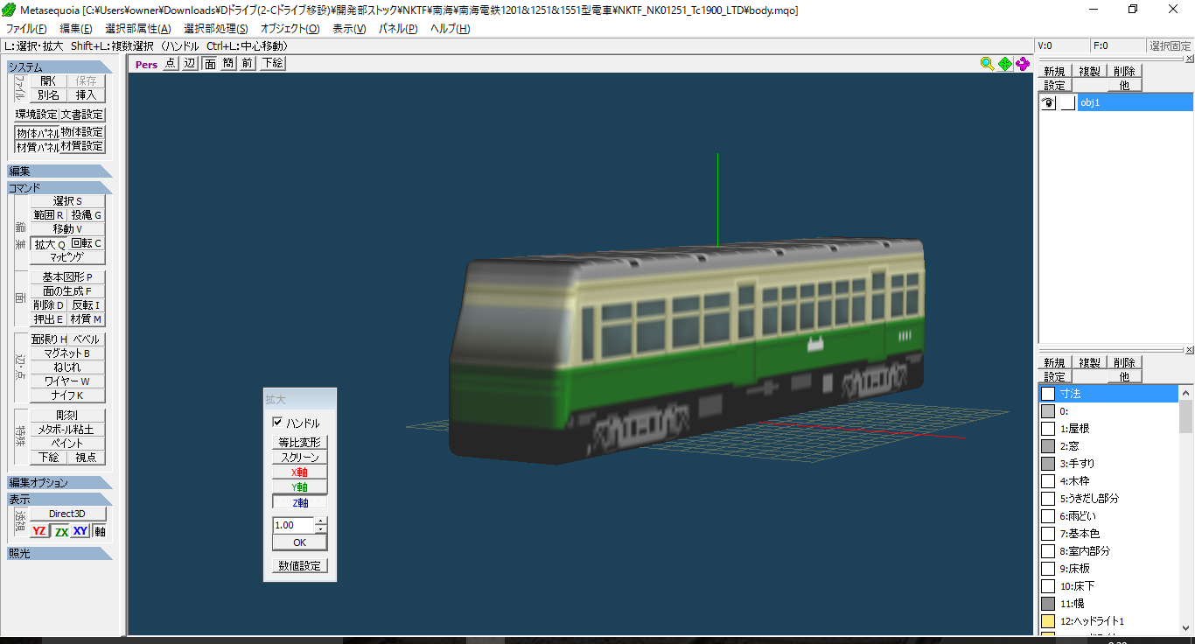The height and width of the screenshot is (644, 1195).
Task: Click 新規 in object panel
Action: tap(1054, 72)
